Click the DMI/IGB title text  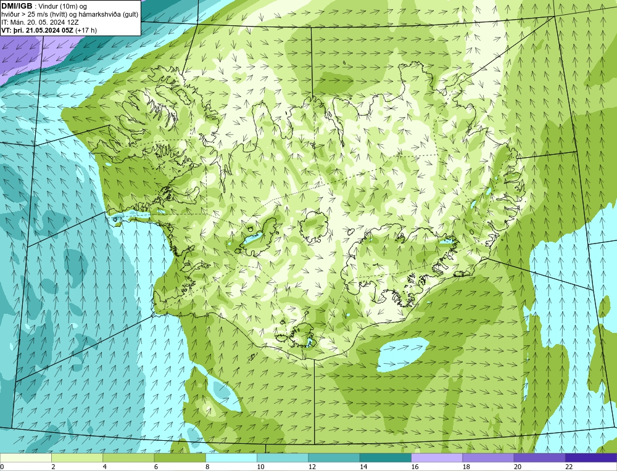tap(17, 6)
